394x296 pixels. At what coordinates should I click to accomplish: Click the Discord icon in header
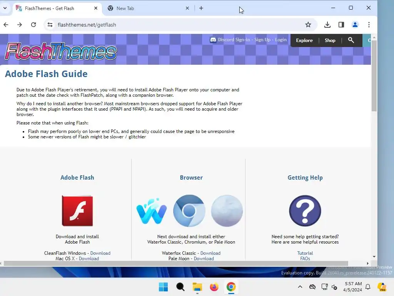[x=213, y=40]
